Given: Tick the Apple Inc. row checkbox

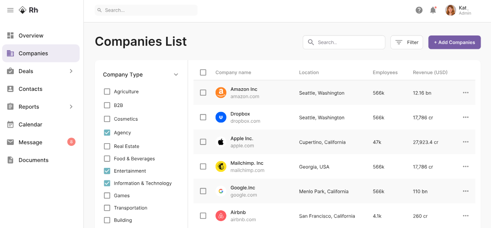Looking at the screenshot, I should coord(203,142).
